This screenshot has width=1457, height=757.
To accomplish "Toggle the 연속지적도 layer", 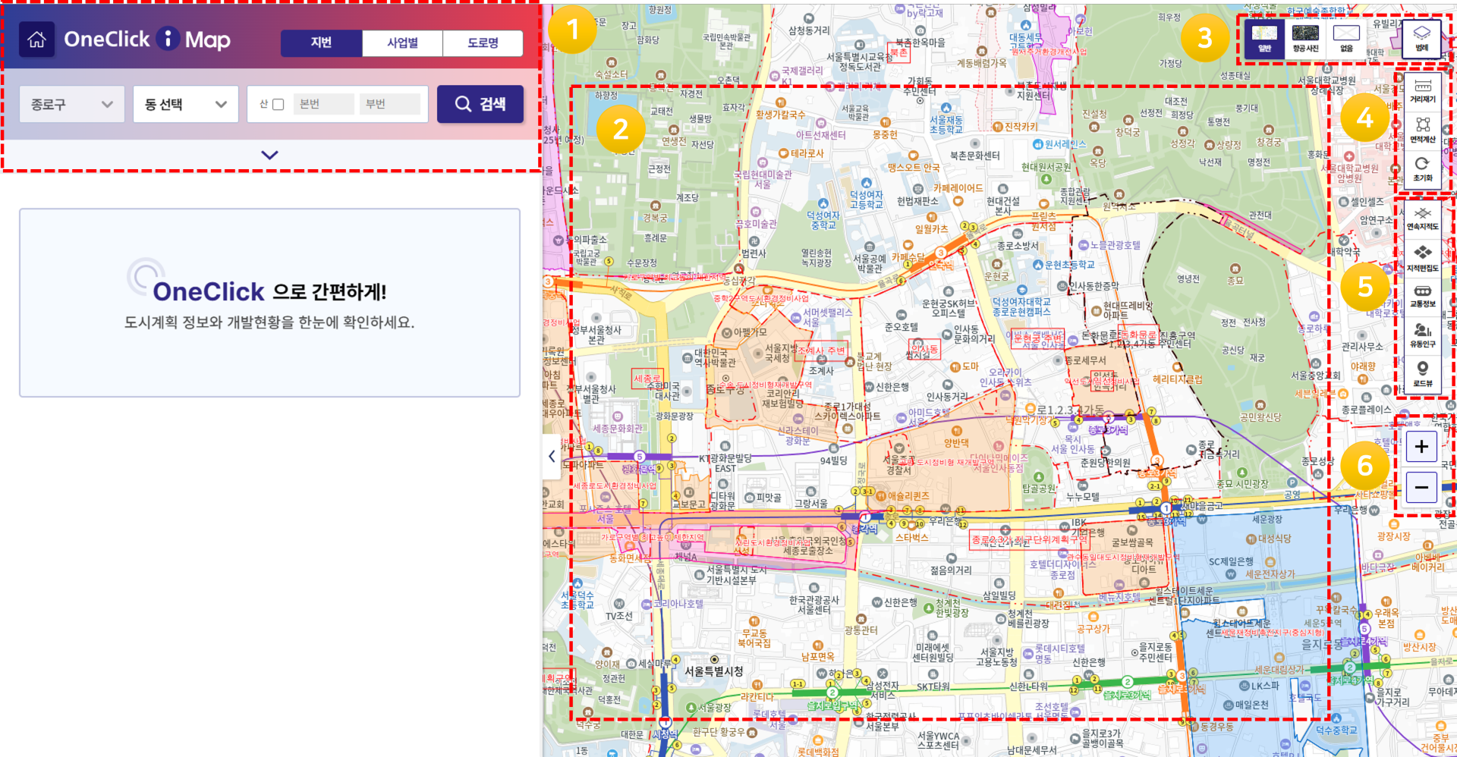I will (1423, 218).
